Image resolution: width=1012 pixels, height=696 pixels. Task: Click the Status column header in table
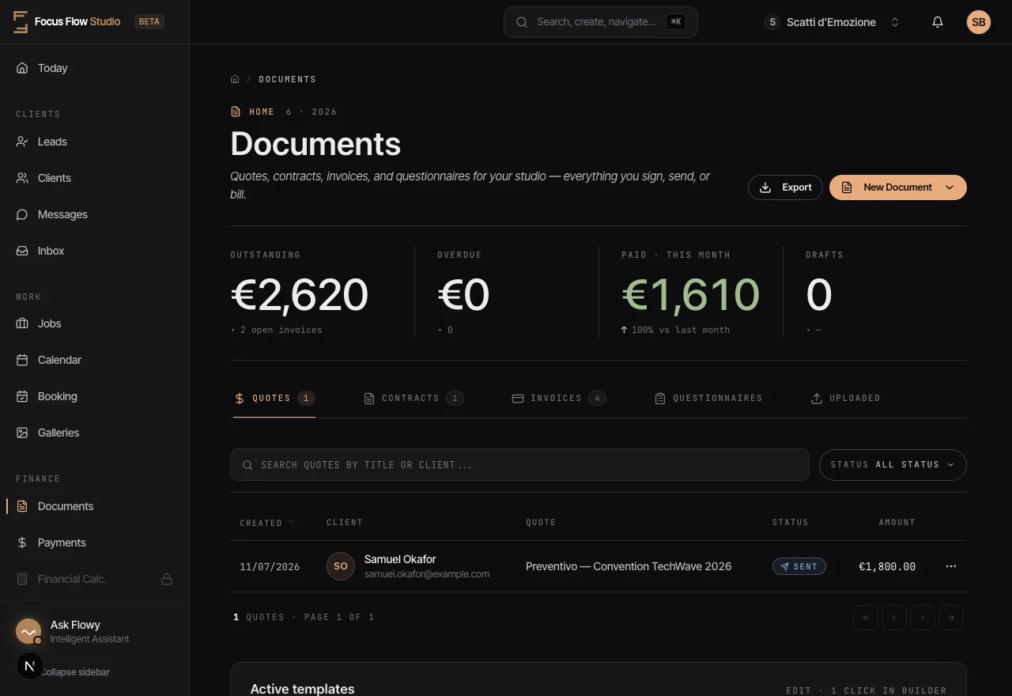point(791,523)
